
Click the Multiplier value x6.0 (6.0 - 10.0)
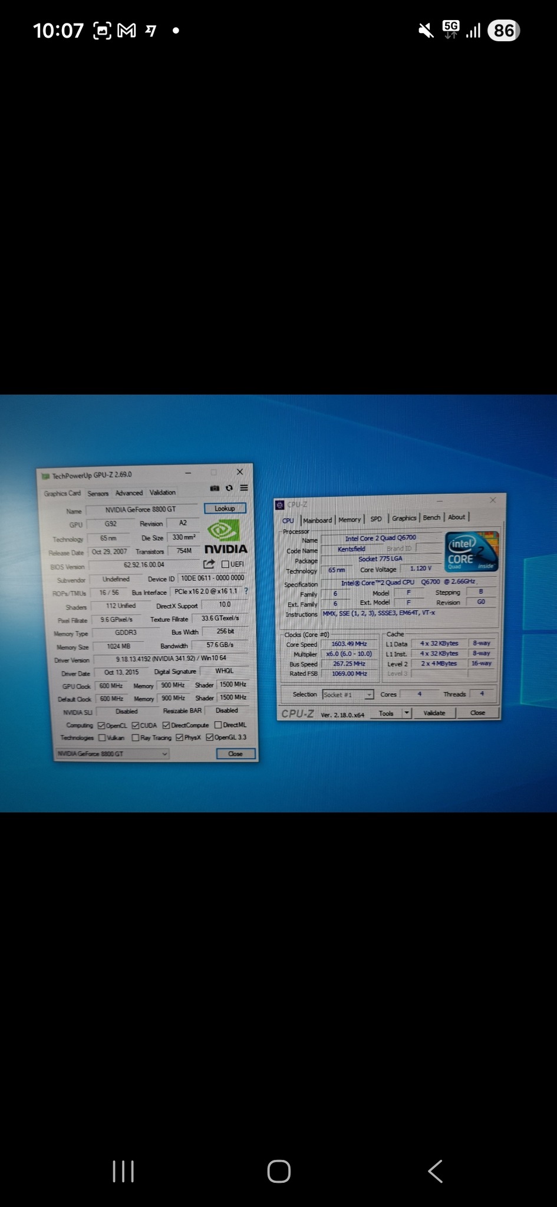coord(349,654)
